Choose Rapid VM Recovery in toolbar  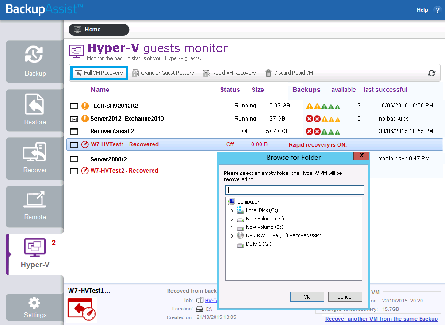pyautogui.click(x=230, y=73)
